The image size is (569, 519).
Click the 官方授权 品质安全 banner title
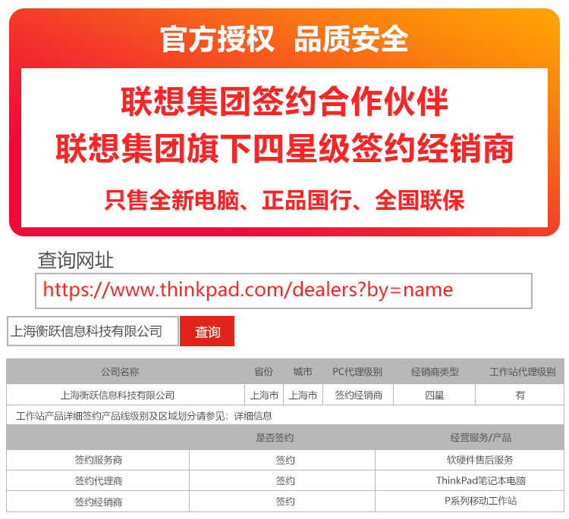point(284,39)
